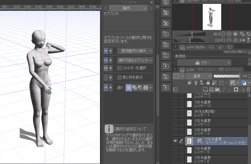Select the レイヤー 2 layer row
251x164 pixels.
(216, 122)
